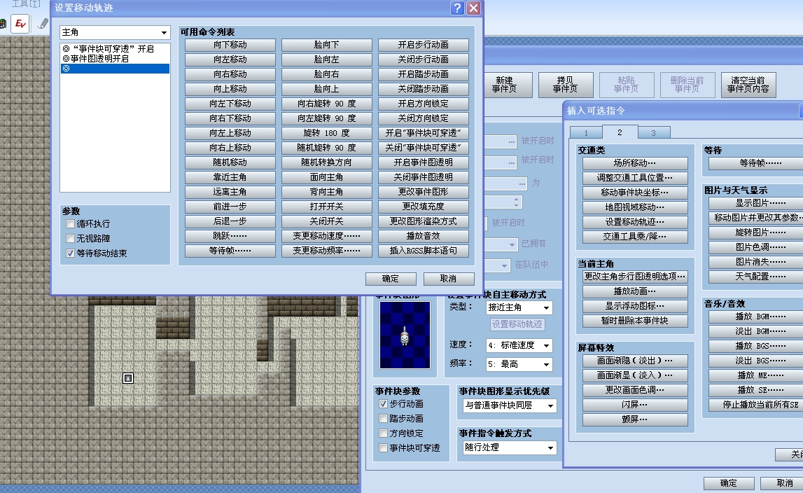Confirm the move route with 确定
Screen dimensions: 803x493
[x=390, y=279]
